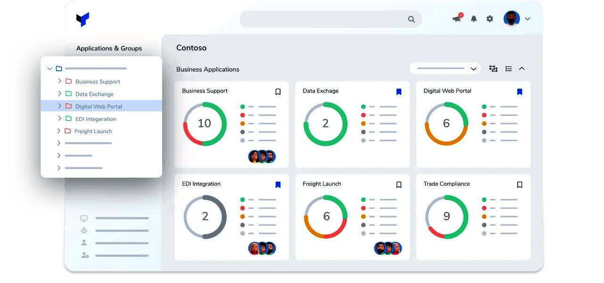Click the Data Exchage donut chart showing 2
Viewport: 604px width, 283px height.
(x=325, y=124)
